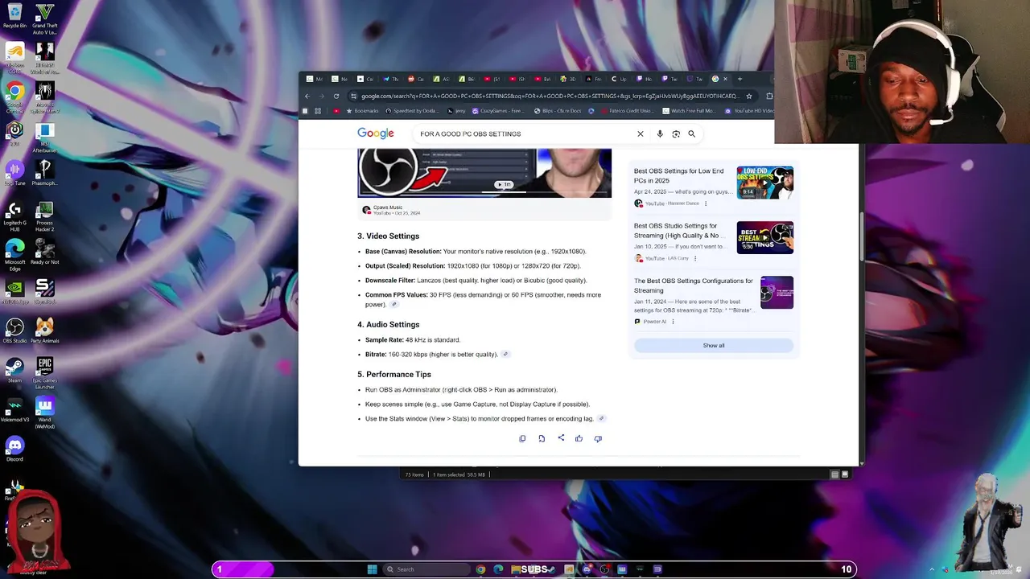Open Steam desktop shortcut
This screenshot has height=579, width=1030.
click(14, 368)
